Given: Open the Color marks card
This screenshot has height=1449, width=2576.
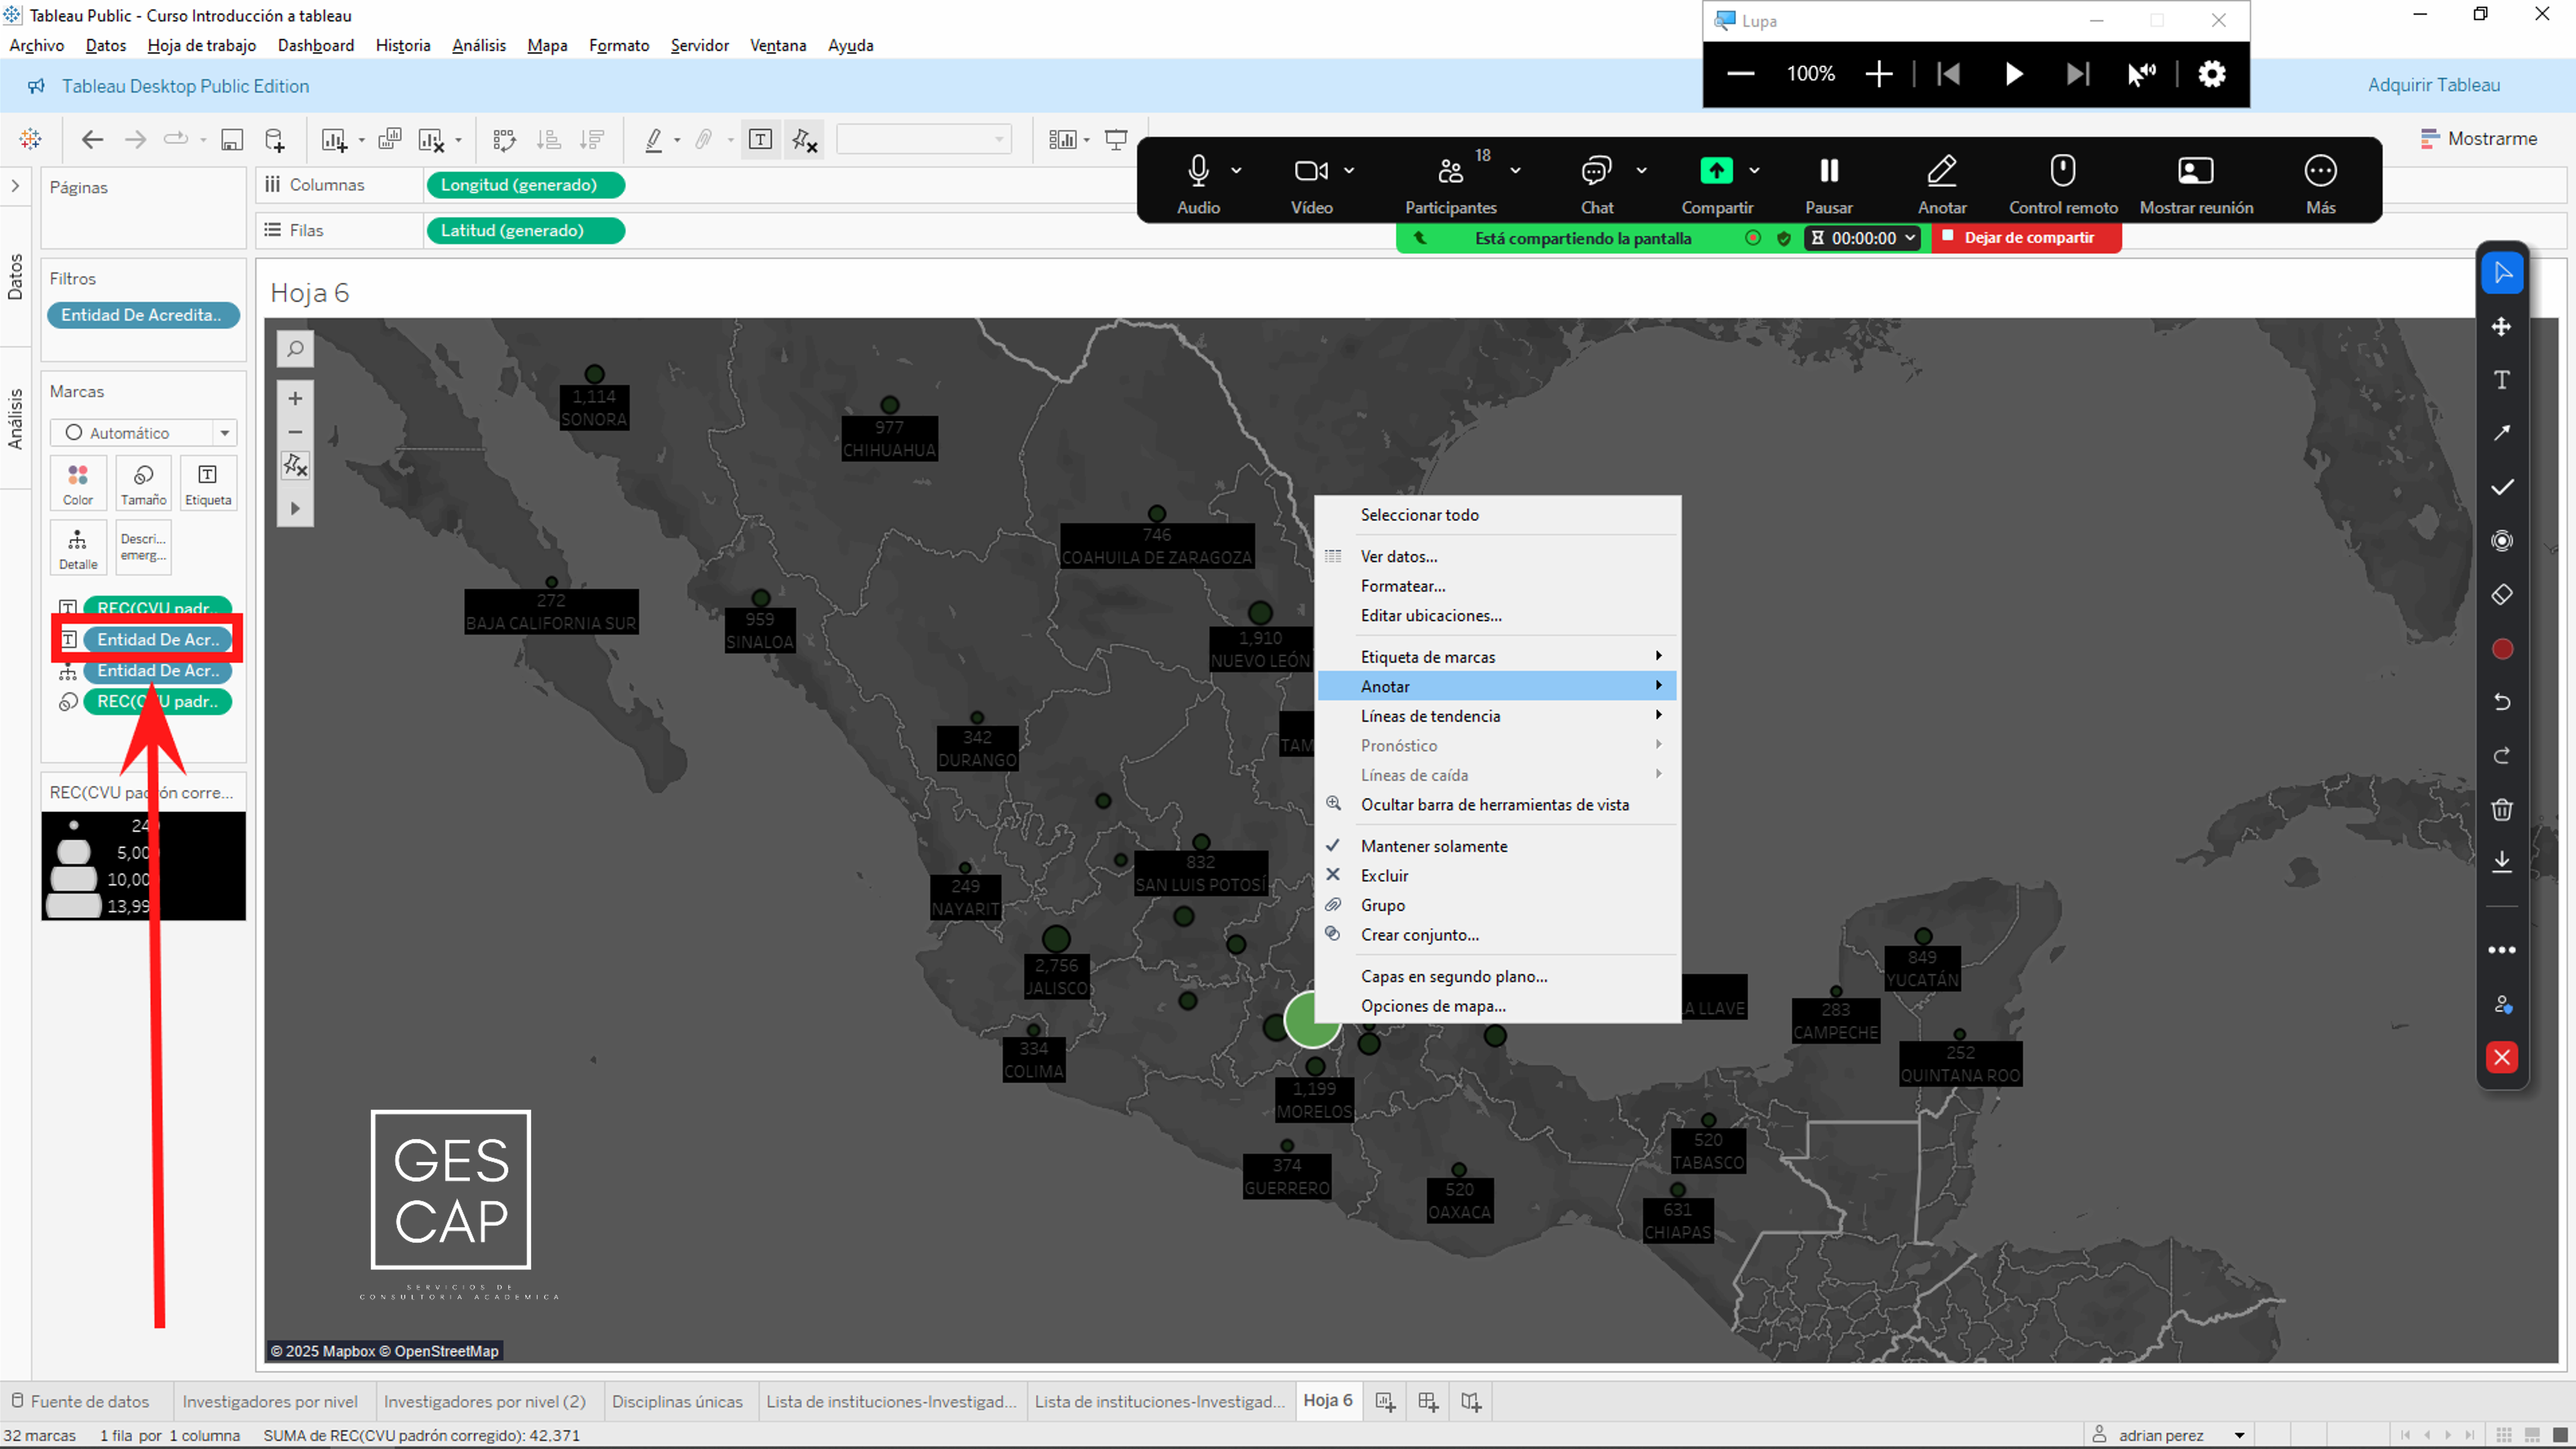Looking at the screenshot, I should 78,484.
